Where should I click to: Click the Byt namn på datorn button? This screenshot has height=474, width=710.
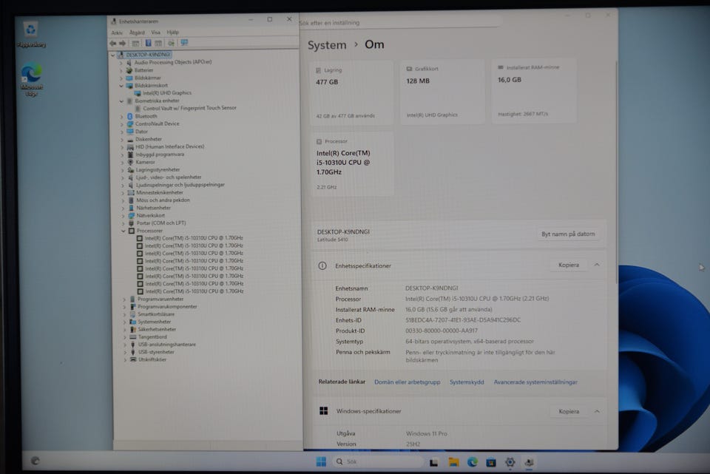568,234
